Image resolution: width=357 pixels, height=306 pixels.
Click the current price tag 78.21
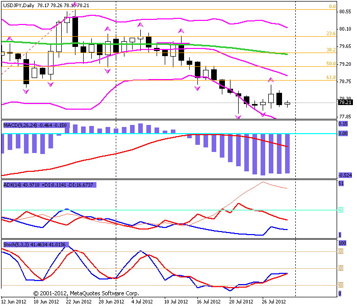coord(345,103)
